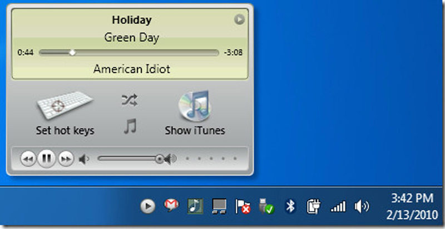Open the Gmail notifier tray icon

point(171,205)
